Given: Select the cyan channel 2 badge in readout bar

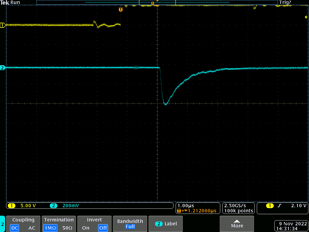Looking at the screenshot, I should coord(53,206).
